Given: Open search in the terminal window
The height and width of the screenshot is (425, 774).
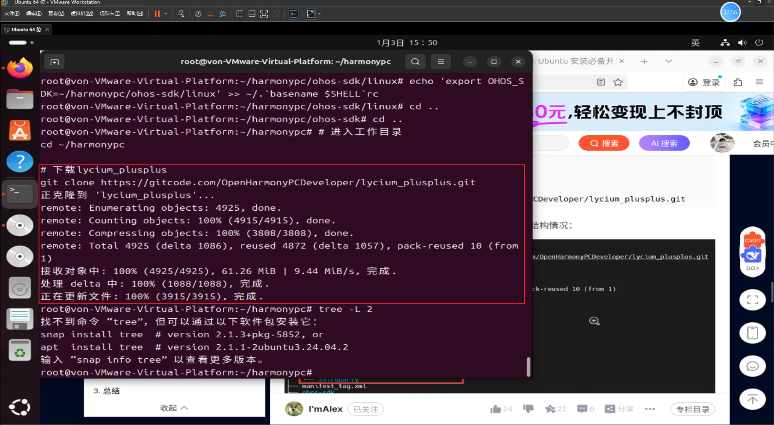Looking at the screenshot, I should [x=415, y=61].
